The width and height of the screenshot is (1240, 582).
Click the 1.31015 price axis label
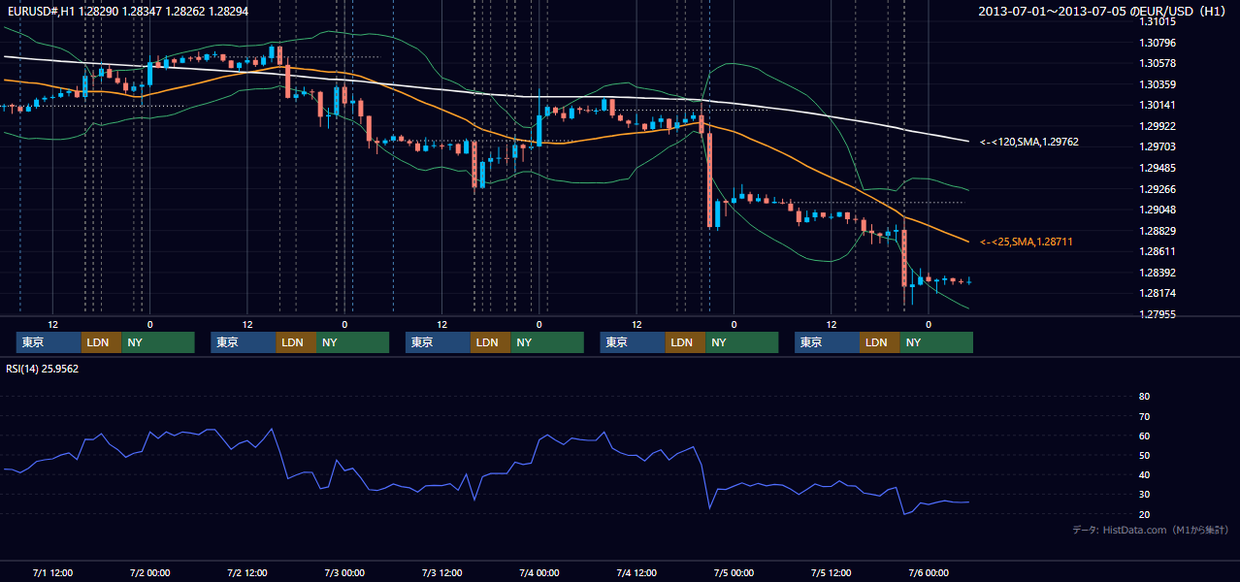point(1158,21)
